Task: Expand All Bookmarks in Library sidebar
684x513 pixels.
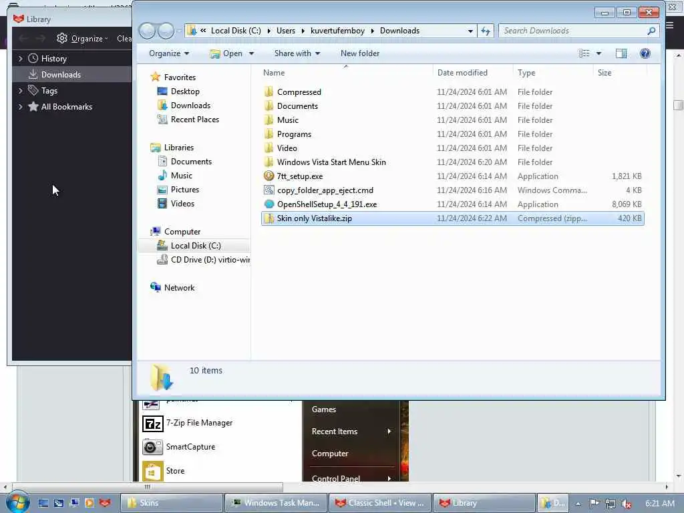Action: [x=20, y=107]
